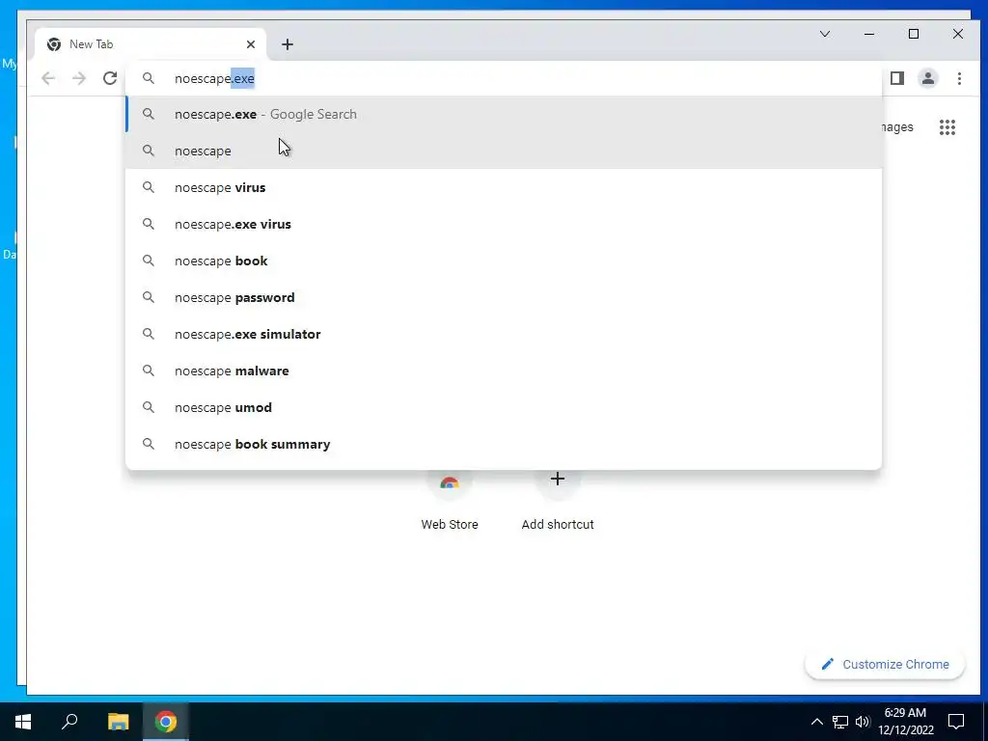
Task: Open File Explorer from the taskbar
Action: (x=118, y=722)
